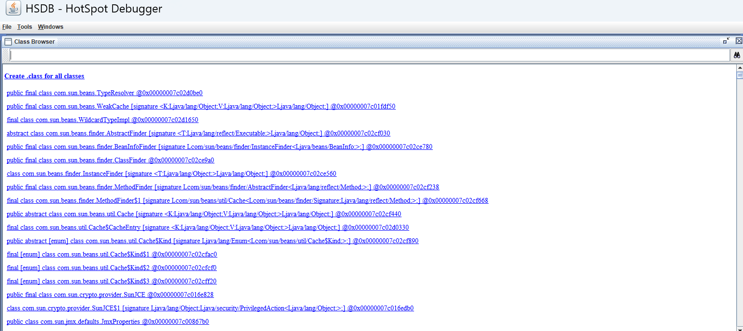This screenshot has height=331, width=743.
Task: Open the Windows menu
Action: point(50,27)
